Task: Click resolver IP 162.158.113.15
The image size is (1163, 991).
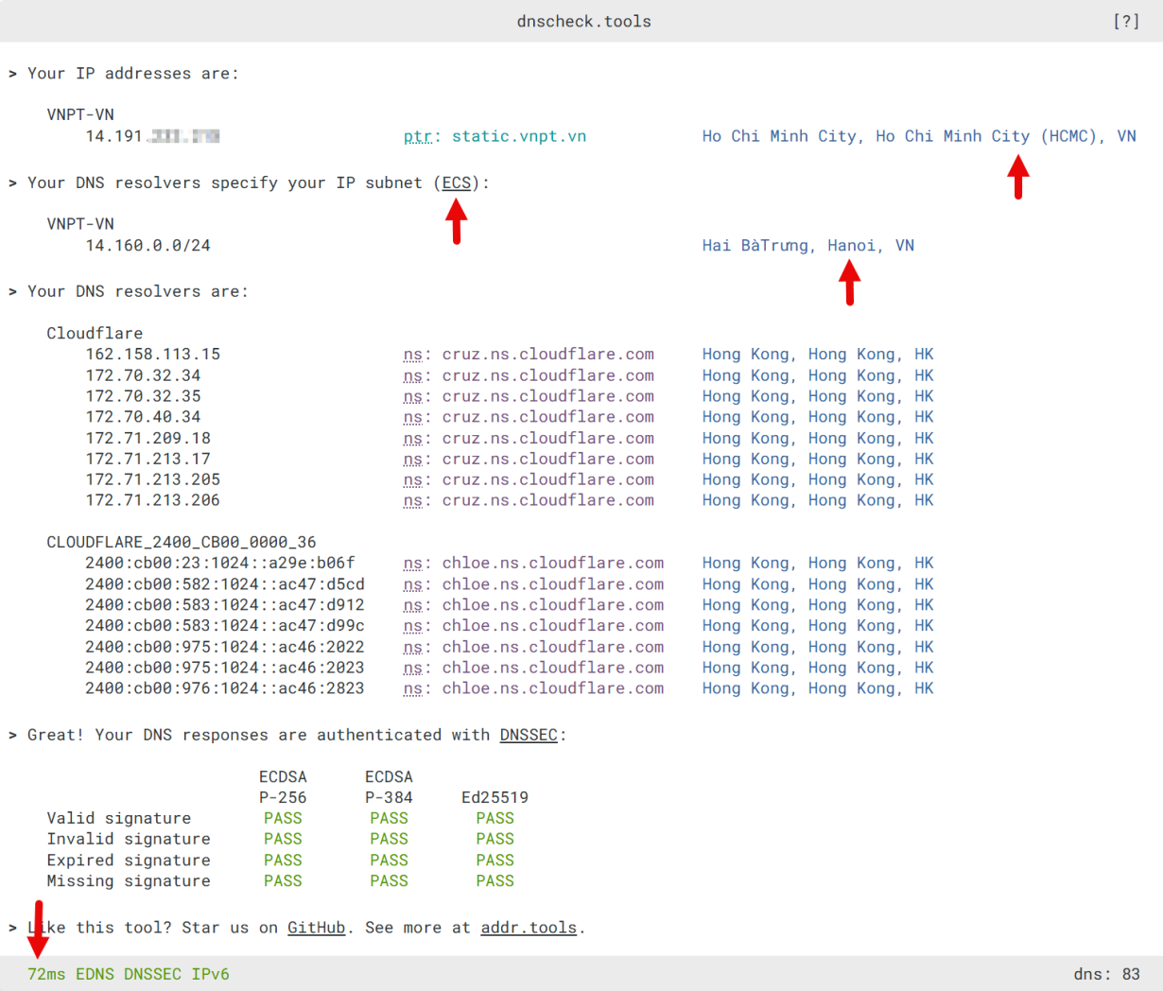Action: pos(152,355)
